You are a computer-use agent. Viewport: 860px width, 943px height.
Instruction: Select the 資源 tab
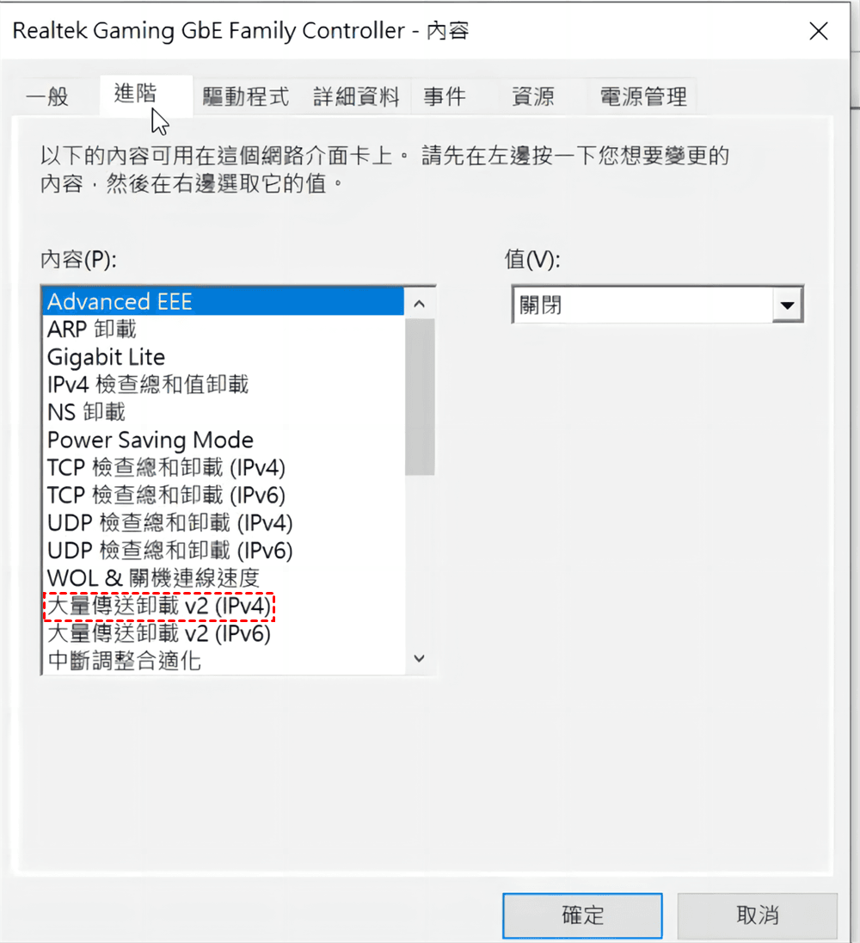532,96
